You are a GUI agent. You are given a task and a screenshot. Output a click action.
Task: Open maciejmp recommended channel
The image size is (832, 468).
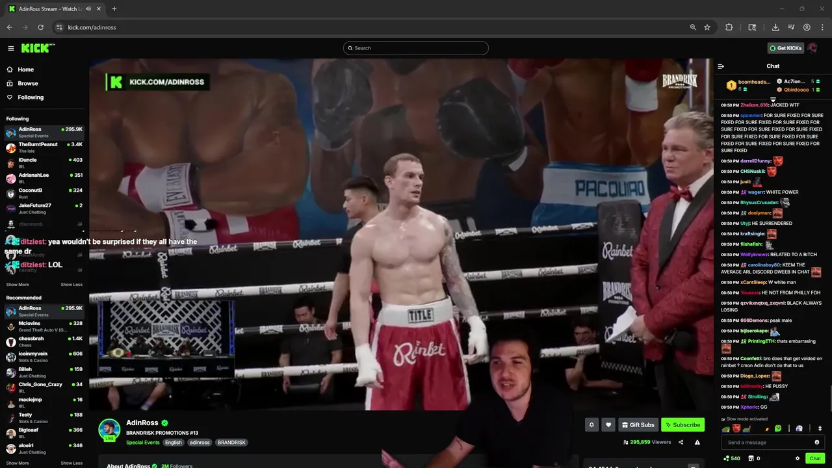point(44,403)
